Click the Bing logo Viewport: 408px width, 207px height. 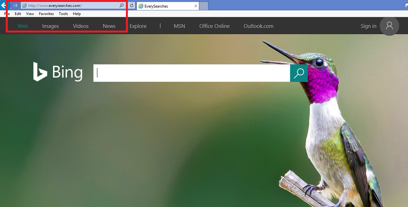coord(58,72)
